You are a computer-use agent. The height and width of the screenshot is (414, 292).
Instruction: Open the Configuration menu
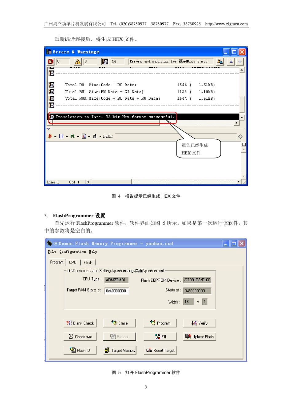73,252
